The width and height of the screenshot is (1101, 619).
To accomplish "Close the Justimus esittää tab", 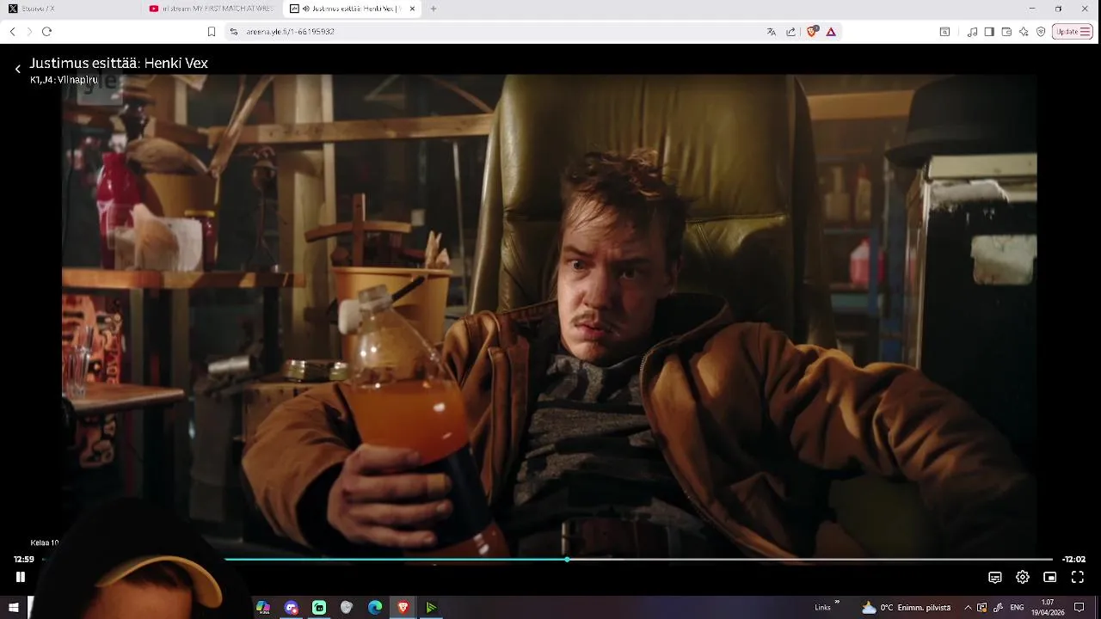I will [413, 9].
